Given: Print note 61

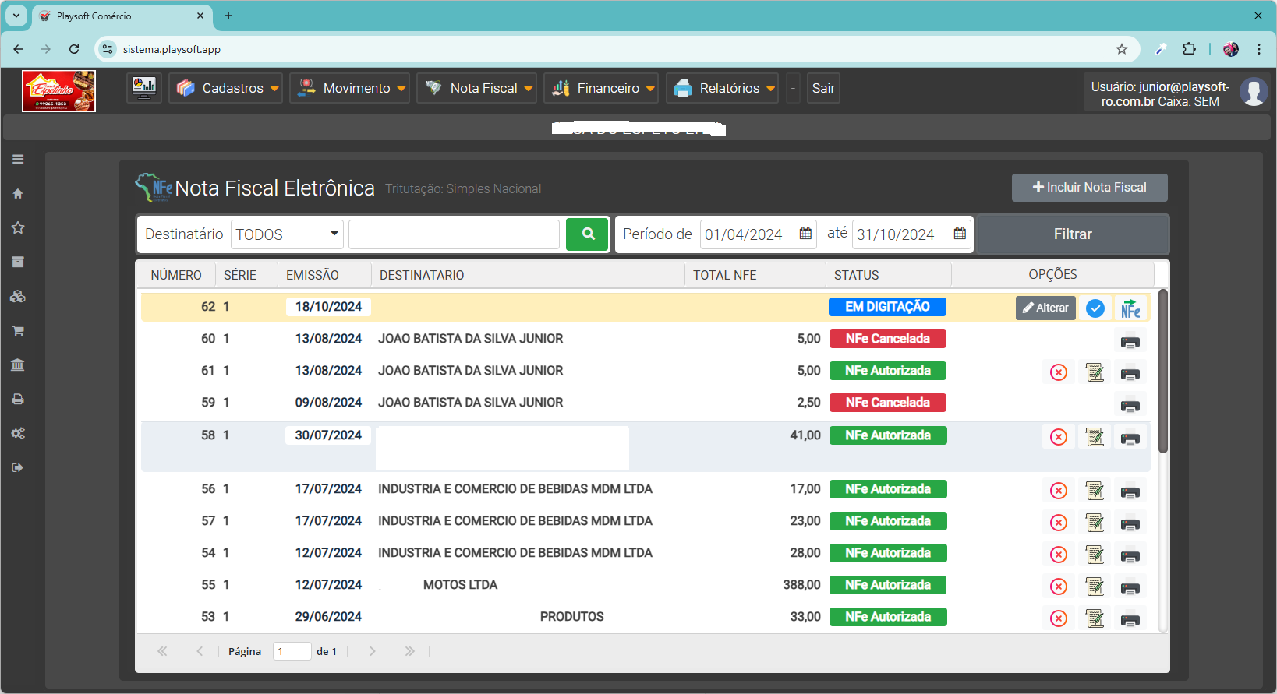Looking at the screenshot, I should [x=1130, y=373].
